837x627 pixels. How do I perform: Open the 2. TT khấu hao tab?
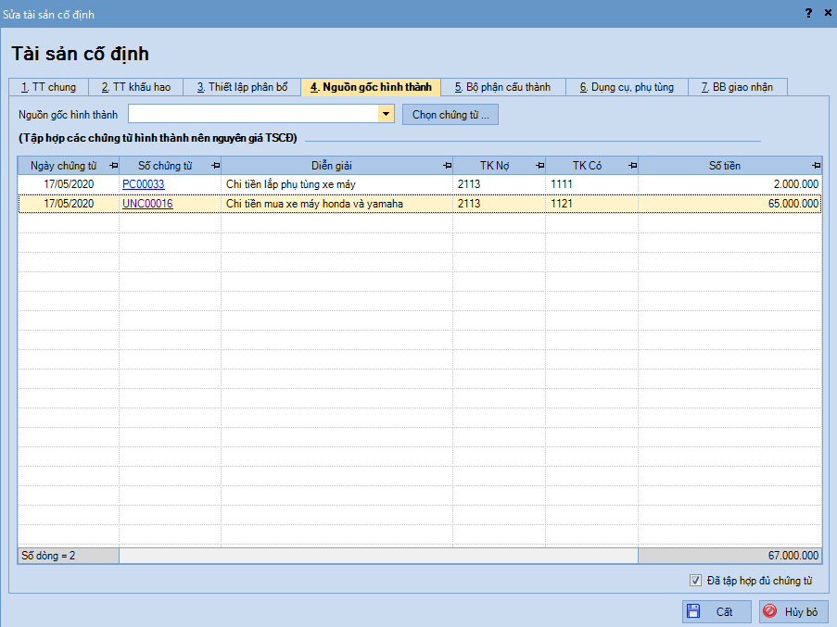(136, 87)
